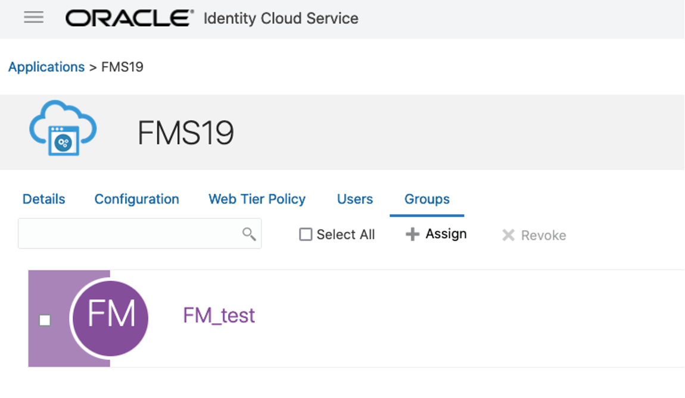Click the Identity Cloud Service header title
This screenshot has height=398, width=685.
click(x=281, y=18)
